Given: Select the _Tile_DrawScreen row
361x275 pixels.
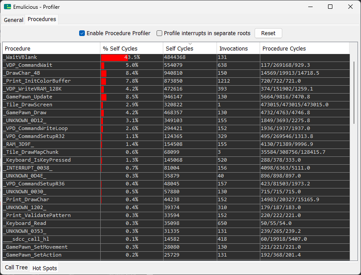Looking at the screenshot, I should point(176,105).
